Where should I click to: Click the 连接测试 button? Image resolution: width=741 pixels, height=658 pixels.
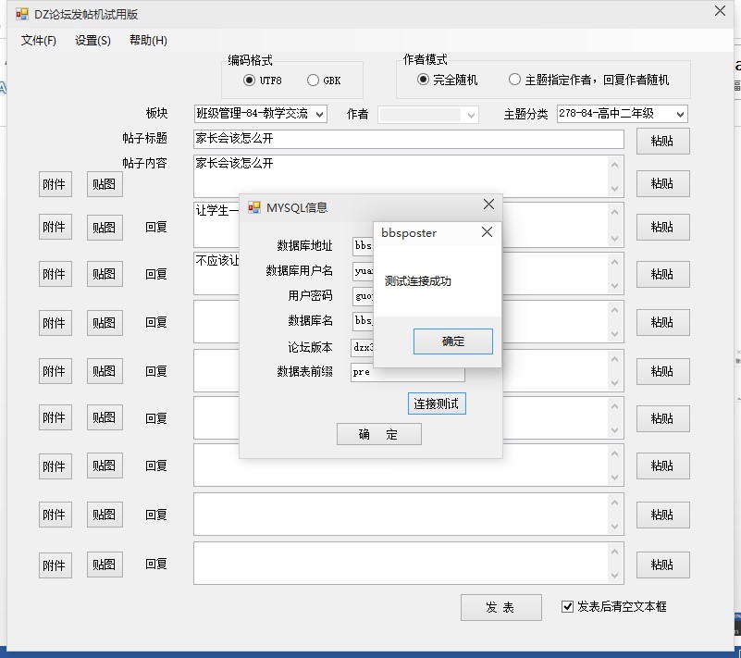[437, 404]
